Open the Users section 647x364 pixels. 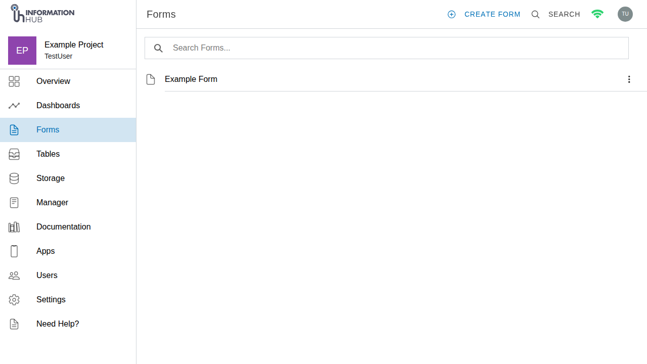click(47, 276)
